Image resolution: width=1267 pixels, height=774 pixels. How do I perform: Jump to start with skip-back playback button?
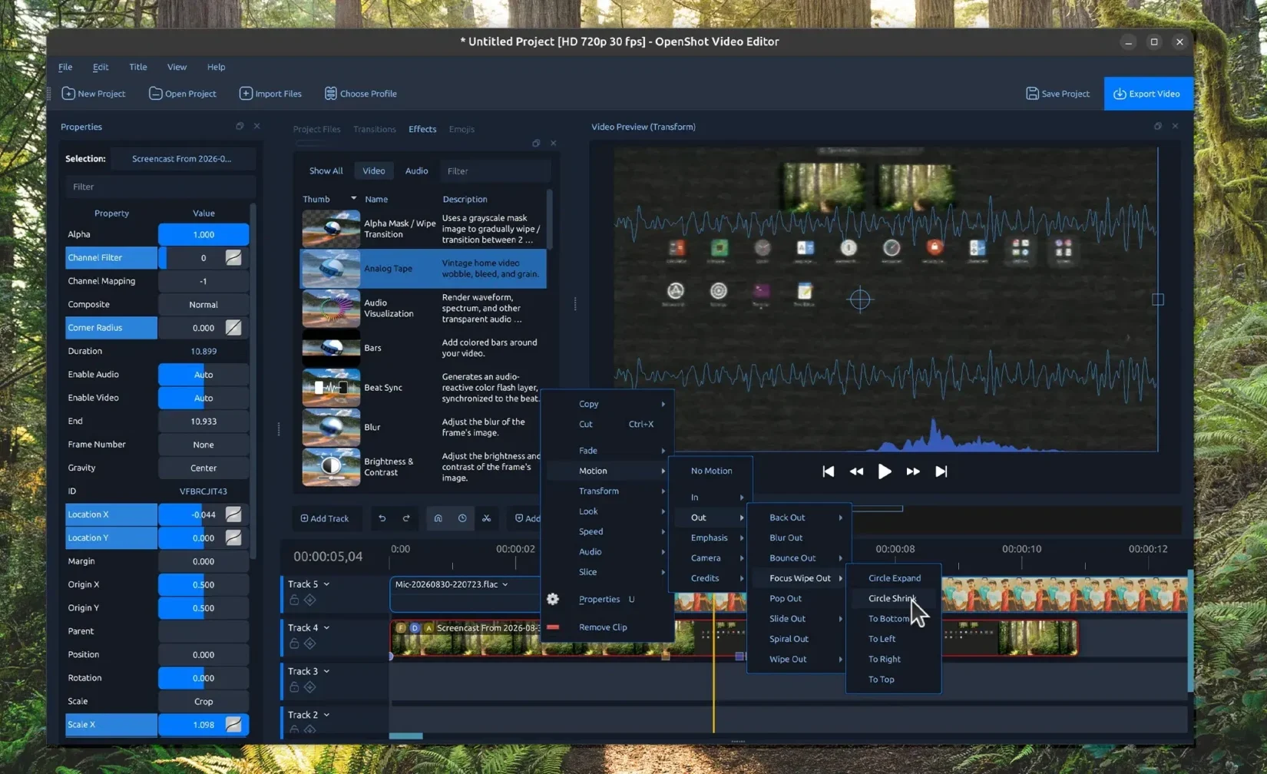point(828,471)
